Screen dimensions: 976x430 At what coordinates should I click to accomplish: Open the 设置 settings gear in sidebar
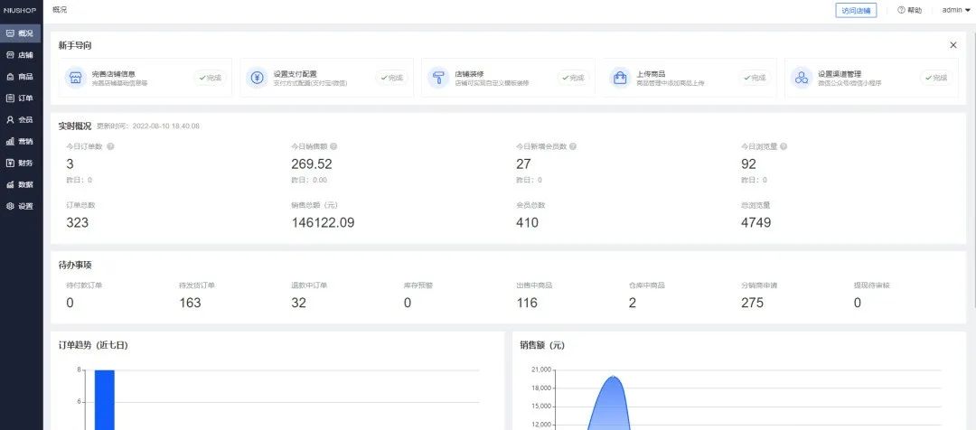click(10, 206)
